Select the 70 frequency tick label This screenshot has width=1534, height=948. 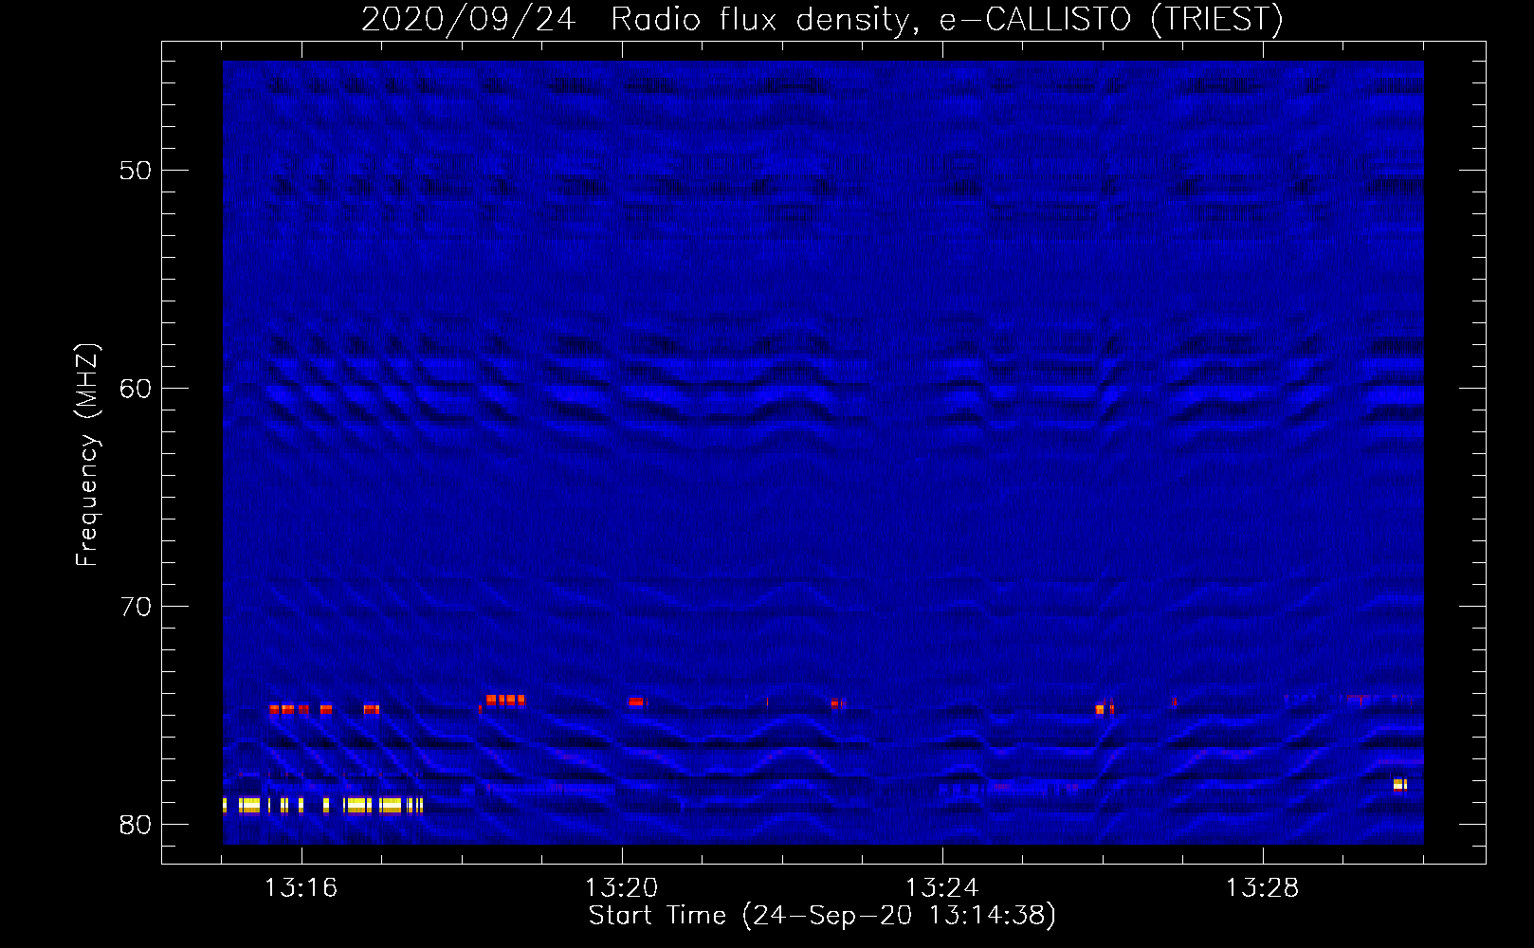click(136, 607)
